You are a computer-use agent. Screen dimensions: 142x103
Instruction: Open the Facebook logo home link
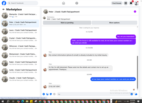coord(4,3)
